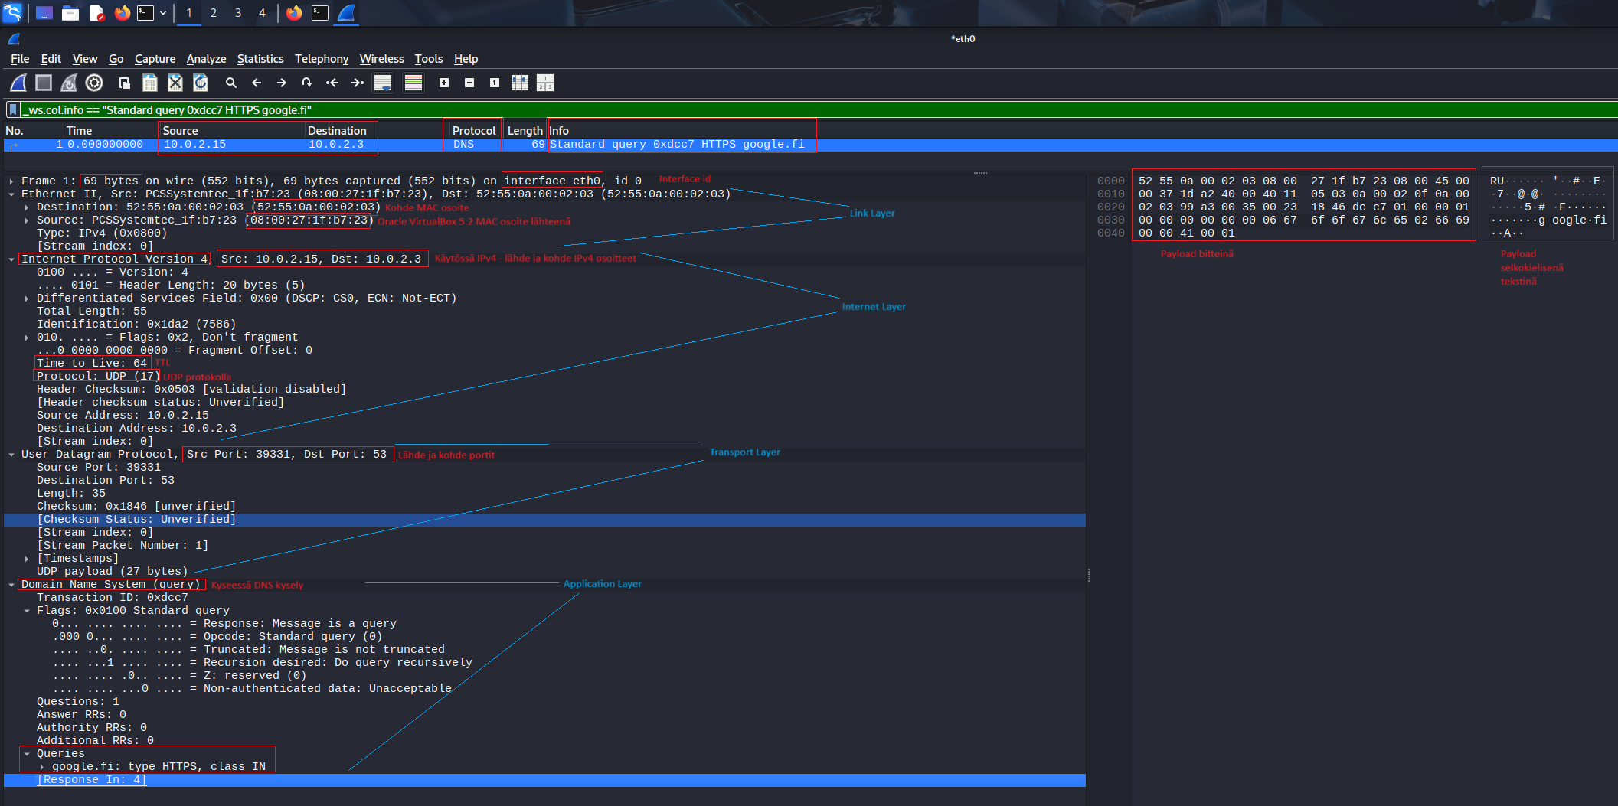The width and height of the screenshot is (1618, 806).
Task: Click the Close this capture file icon
Action: click(x=175, y=83)
